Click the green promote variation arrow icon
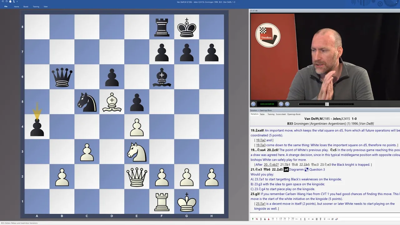The image size is (400, 225). [253, 219]
